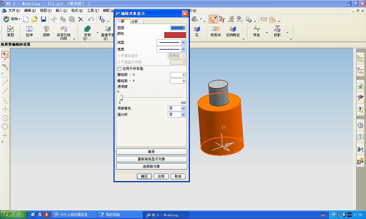Image resolution: width=366 pixels, height=219 pixels.
Task: Open the roles icon at sidebar bottom
Action: tap(360, 161)
